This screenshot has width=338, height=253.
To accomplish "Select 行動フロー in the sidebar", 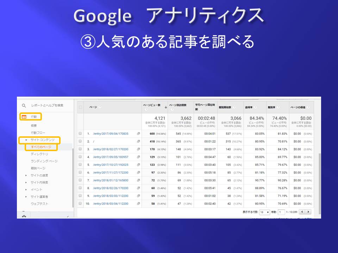I will click(x=38, y=132).
